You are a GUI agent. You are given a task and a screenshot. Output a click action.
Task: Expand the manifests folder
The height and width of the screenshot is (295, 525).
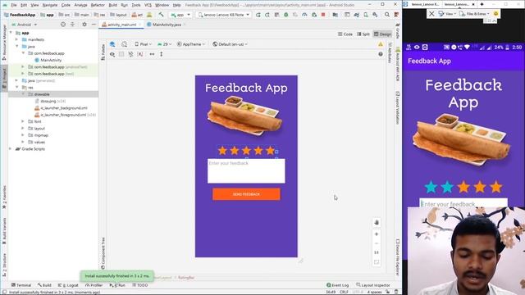(x=16, y=39)
